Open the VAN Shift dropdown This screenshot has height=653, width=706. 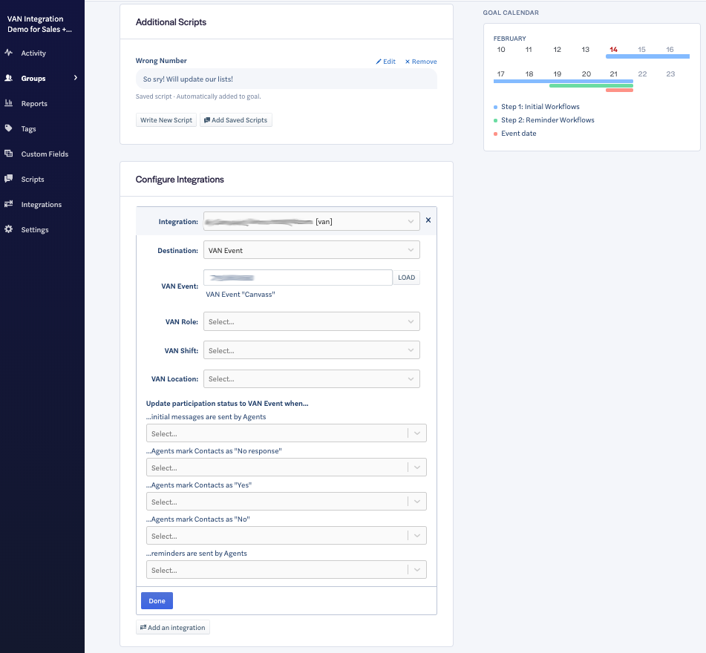[312, 350]
